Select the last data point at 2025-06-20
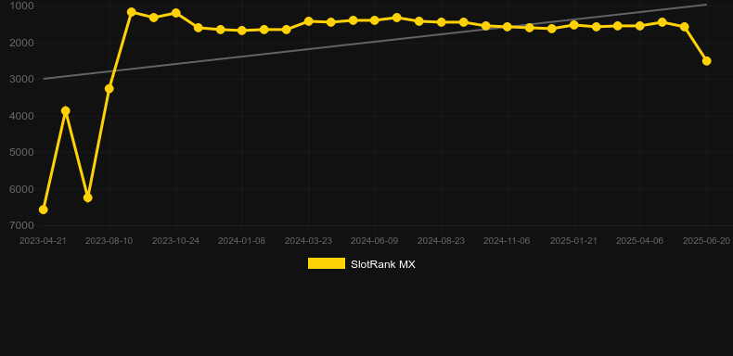Image resolution: width=733 pixels, height=356 pixels. 706,61
